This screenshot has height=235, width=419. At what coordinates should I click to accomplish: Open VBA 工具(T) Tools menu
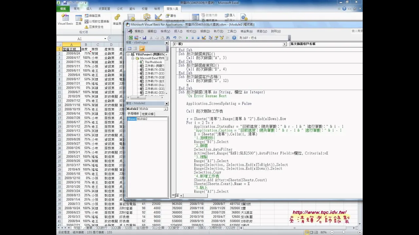pyautogui.click(x=231, y=31)
